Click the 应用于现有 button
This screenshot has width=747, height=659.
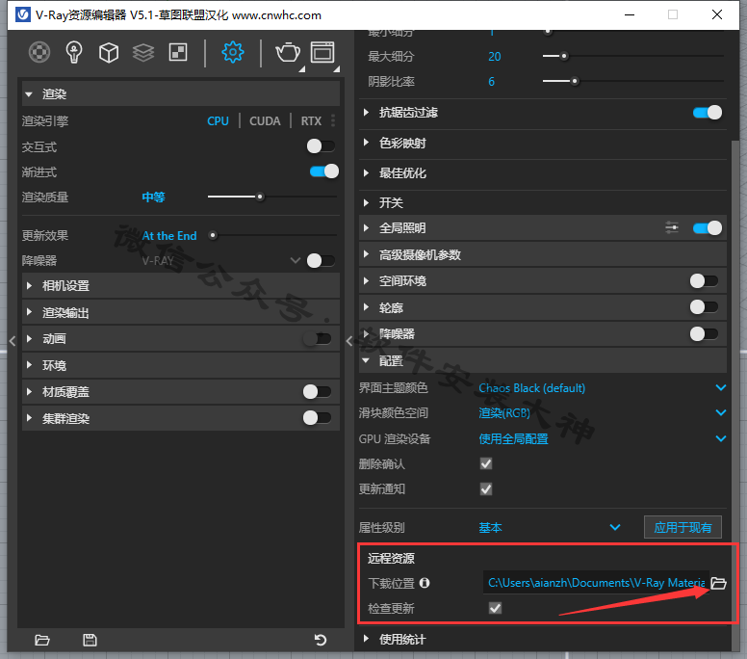pyautogui.click(x=683, y=527)
